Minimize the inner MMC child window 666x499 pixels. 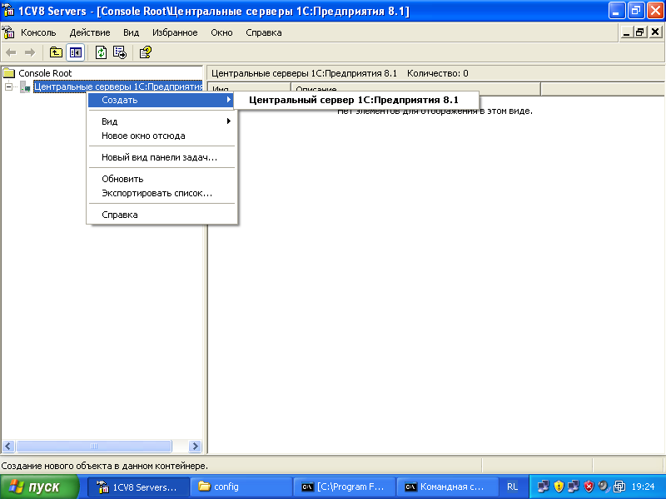tap(626, 32)
